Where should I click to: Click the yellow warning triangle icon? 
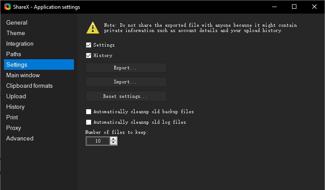93,28
